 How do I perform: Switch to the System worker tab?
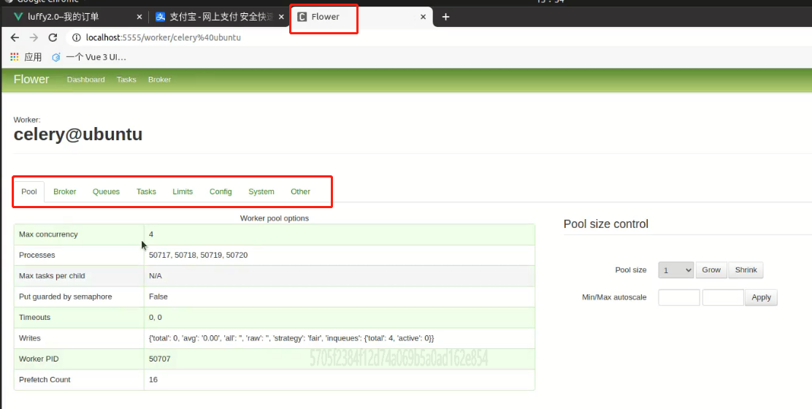(261, 191)
